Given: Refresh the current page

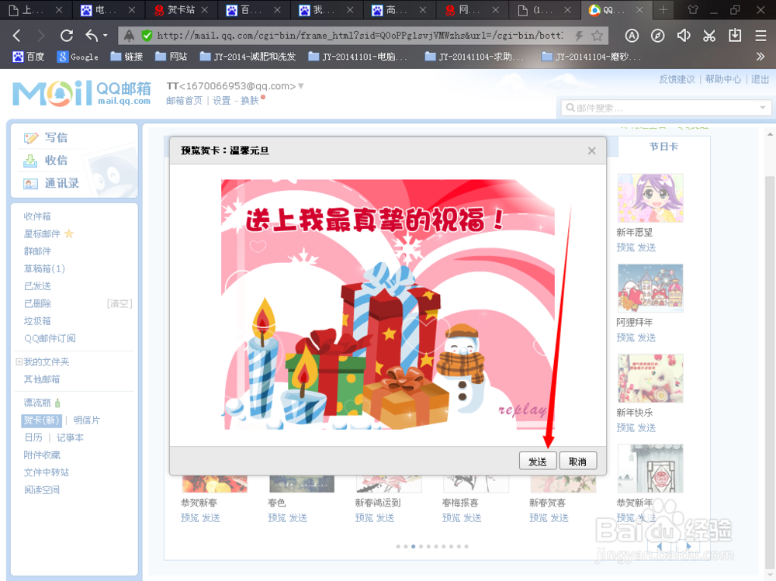Looking at the screenshot, I should [66, 35].
